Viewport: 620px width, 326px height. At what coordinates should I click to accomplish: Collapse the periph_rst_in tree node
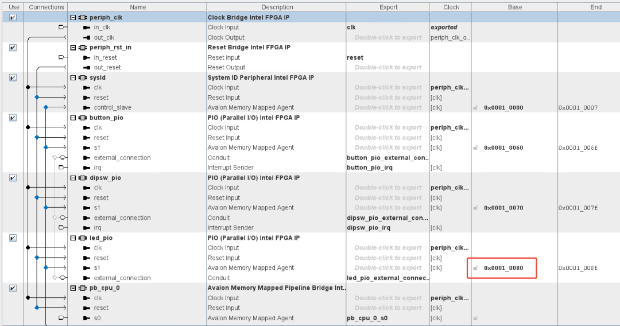(73, 48)
